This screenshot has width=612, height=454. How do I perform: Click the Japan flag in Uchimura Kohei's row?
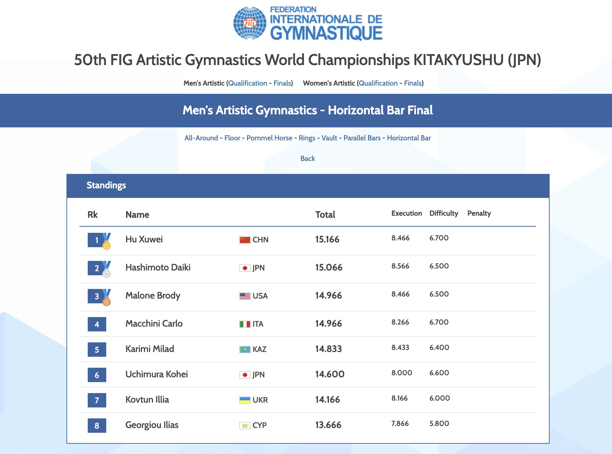point(245,375)
